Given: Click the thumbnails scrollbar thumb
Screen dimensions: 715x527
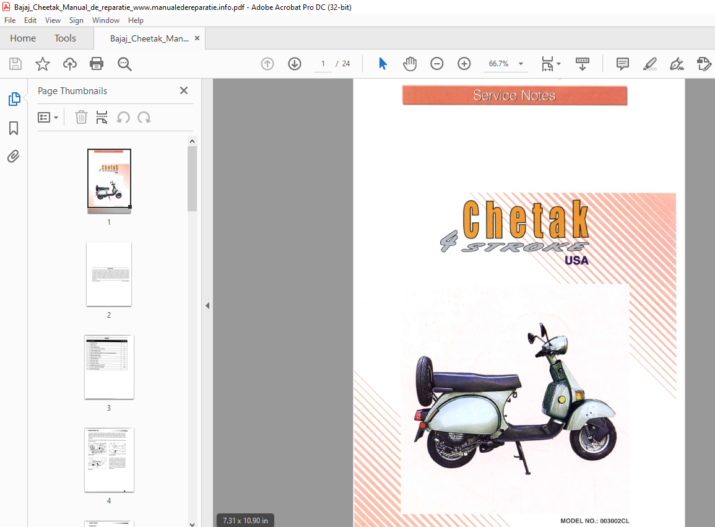Looking at the screenshot, I should click(192, 179).
